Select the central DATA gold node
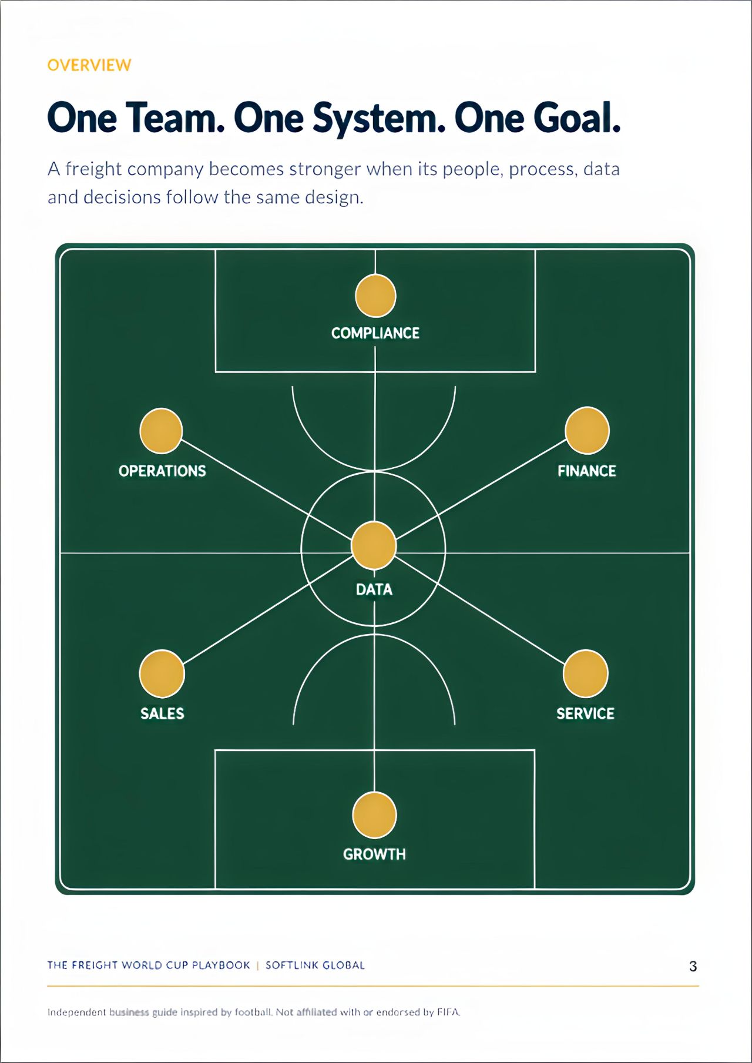Image resolution: width=752 pixels, height=1063 pixels. (374, 546)
